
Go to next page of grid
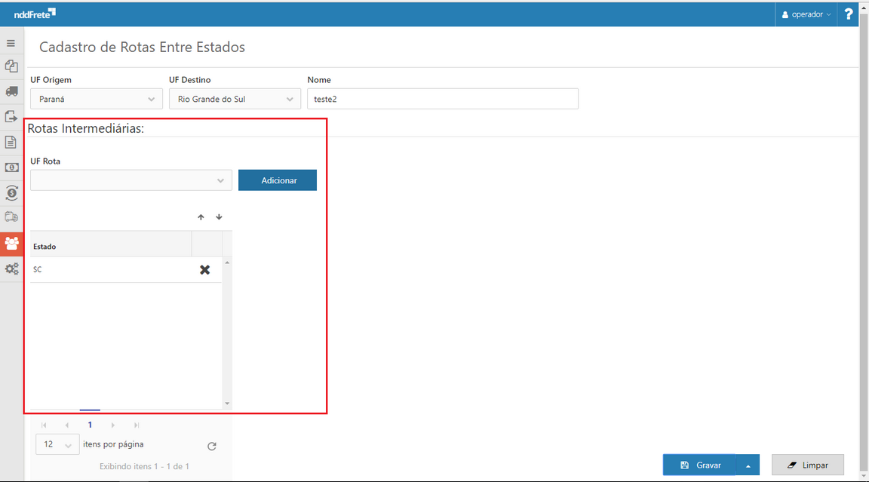point(113,425)
